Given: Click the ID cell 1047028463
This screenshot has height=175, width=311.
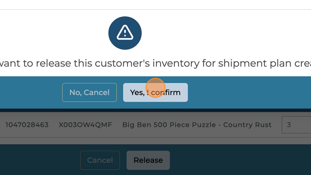Looking at the screenshot, I should coord(27,125).
